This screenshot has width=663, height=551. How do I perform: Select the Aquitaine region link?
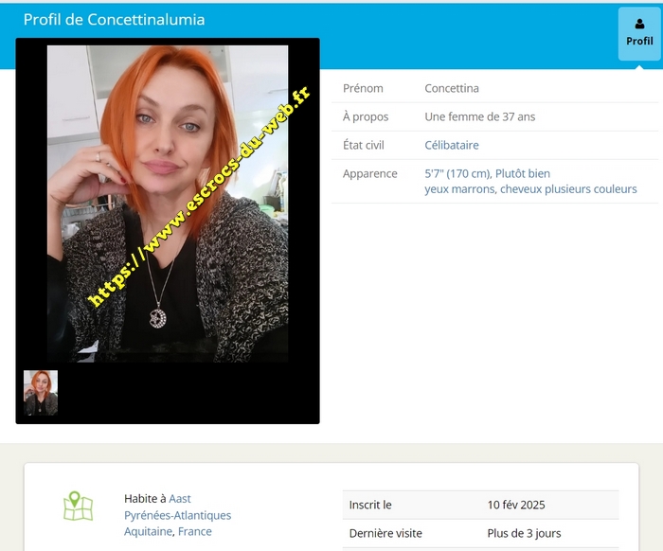coord(149,532)
